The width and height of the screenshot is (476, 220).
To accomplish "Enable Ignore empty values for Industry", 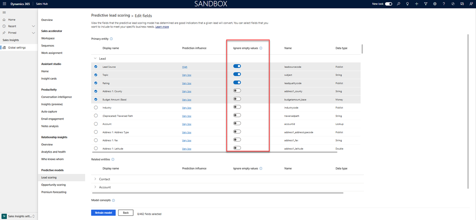I will (x=237, y=107).
